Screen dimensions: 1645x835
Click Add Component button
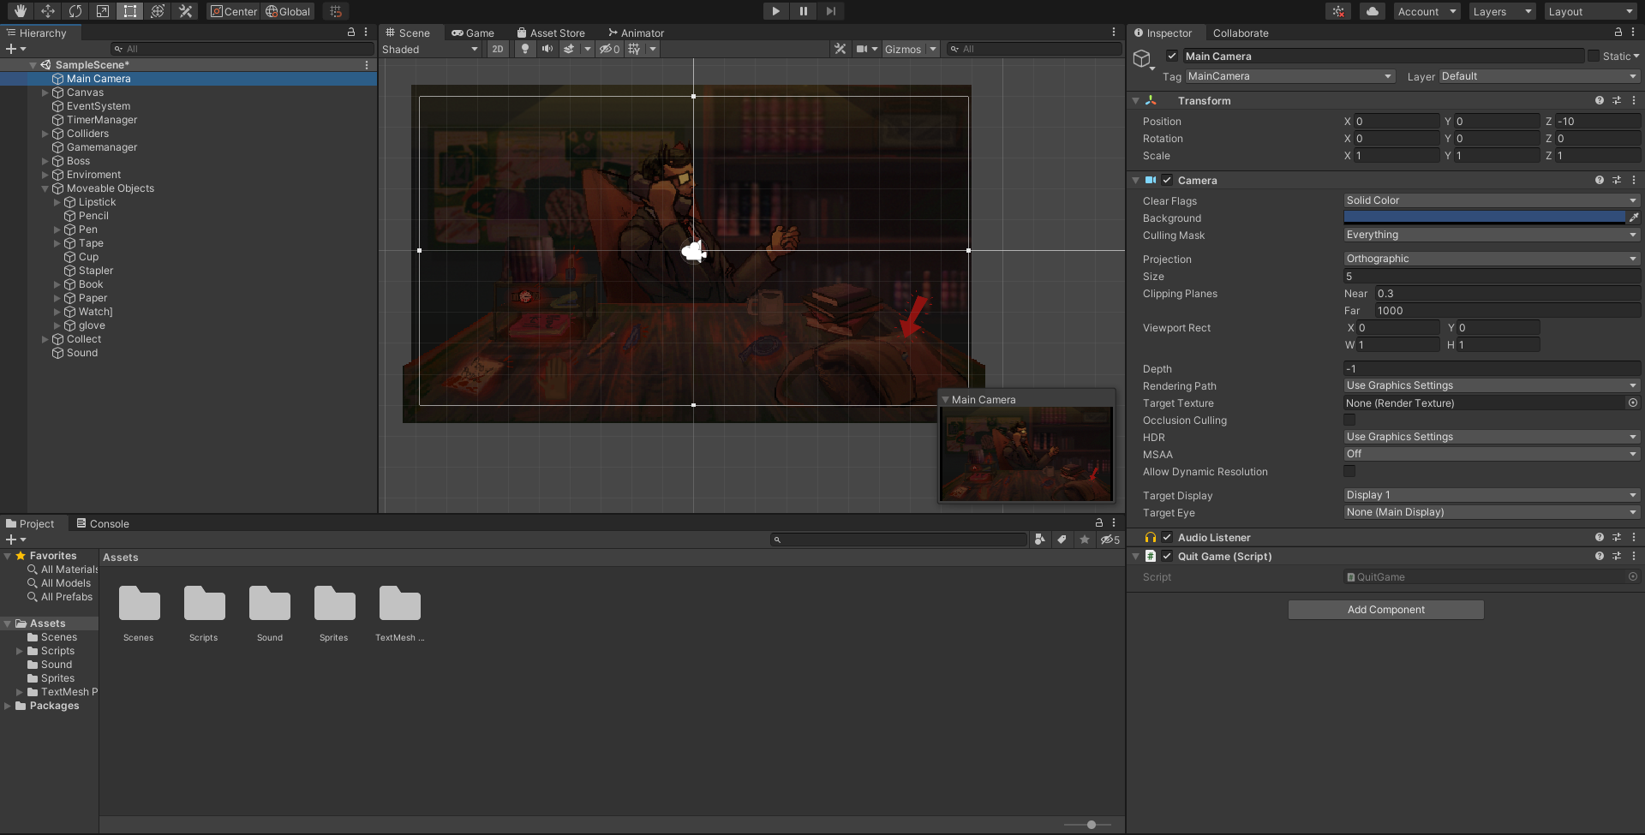(x=1385, y=609)
